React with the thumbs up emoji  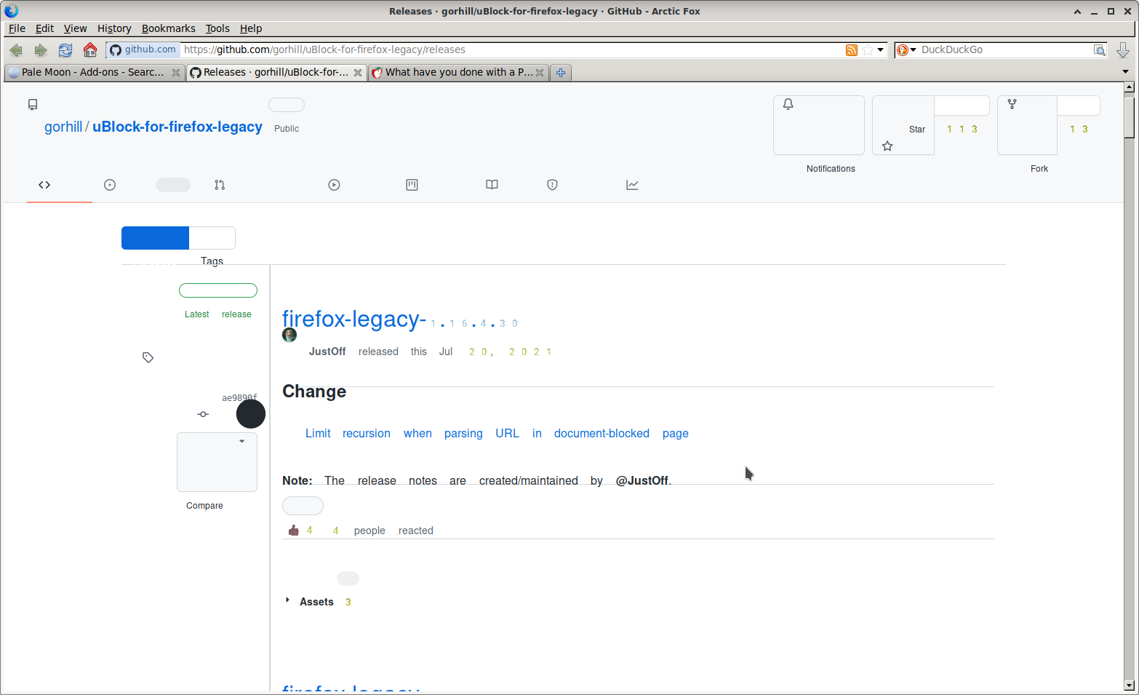[294, 531]
